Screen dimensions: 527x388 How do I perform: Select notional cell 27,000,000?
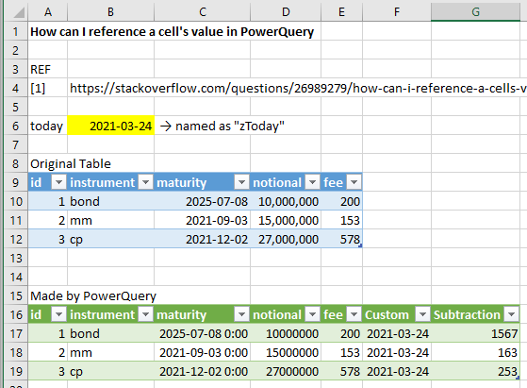(x=286, y=239)
